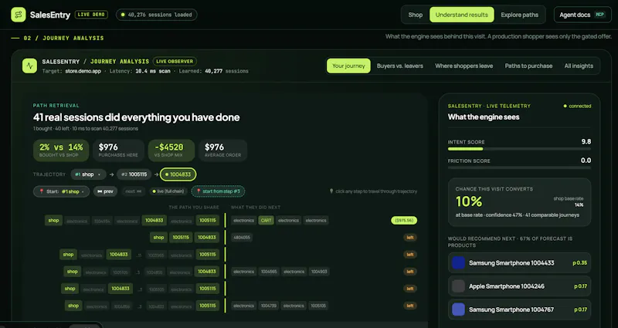Viewport: 618px width, 328px height.
Task: Show the All insights tab
Action: coord(579,66)
